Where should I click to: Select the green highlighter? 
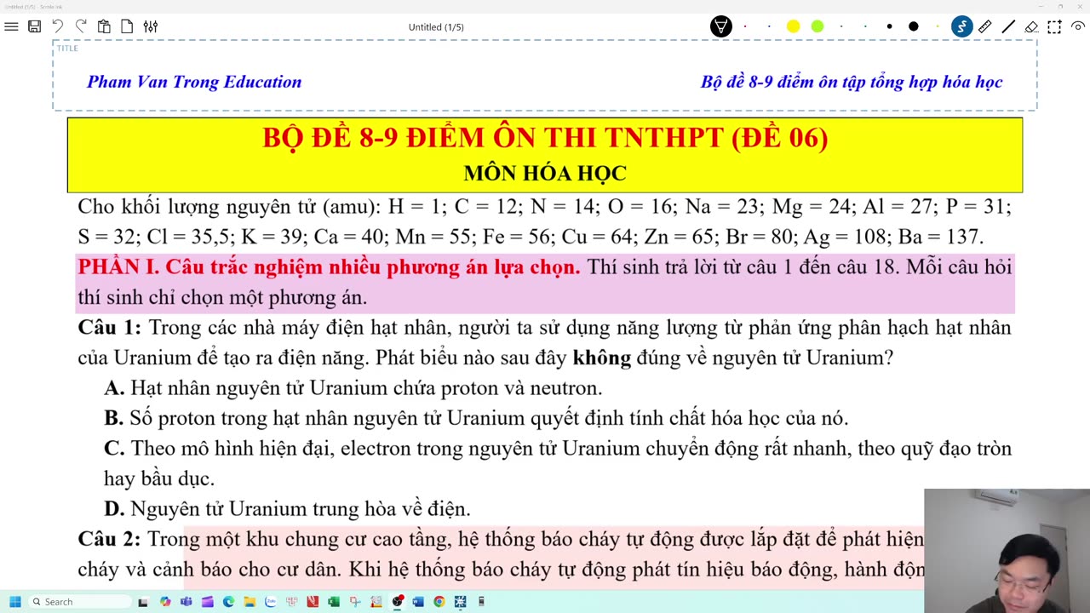pos(817,26)
